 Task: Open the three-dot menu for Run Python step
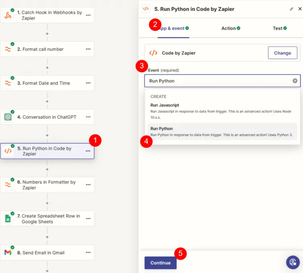pyautogui.click(x=88, y=151)
